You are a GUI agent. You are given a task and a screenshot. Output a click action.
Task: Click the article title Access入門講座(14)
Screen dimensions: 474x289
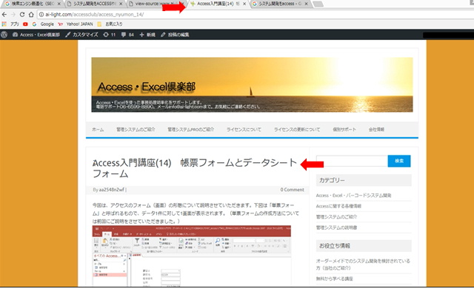(x=194, y=168)
